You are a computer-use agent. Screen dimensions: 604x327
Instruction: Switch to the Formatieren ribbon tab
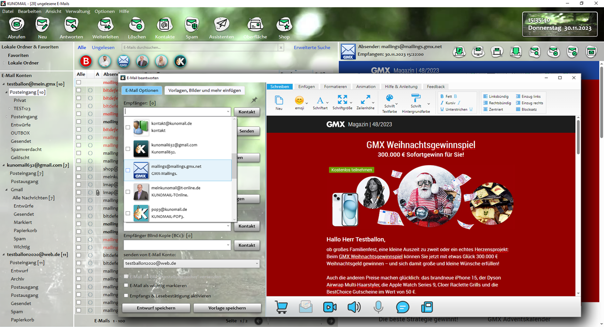click(x=336, y=87)
